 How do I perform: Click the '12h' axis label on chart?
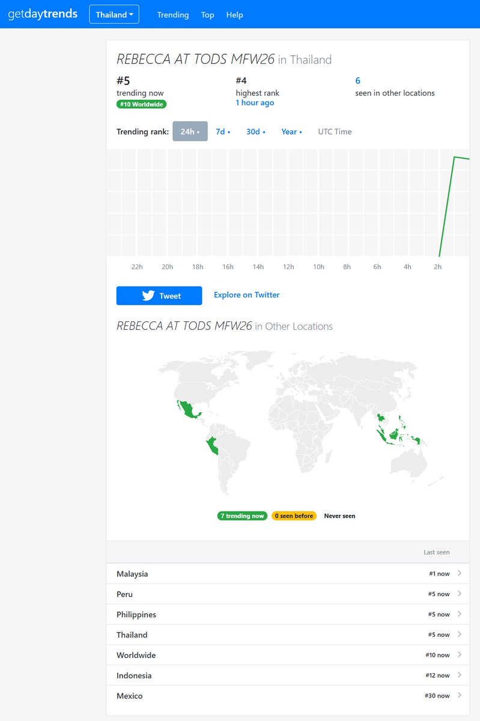pyautogui.click(x=288, y=267)
